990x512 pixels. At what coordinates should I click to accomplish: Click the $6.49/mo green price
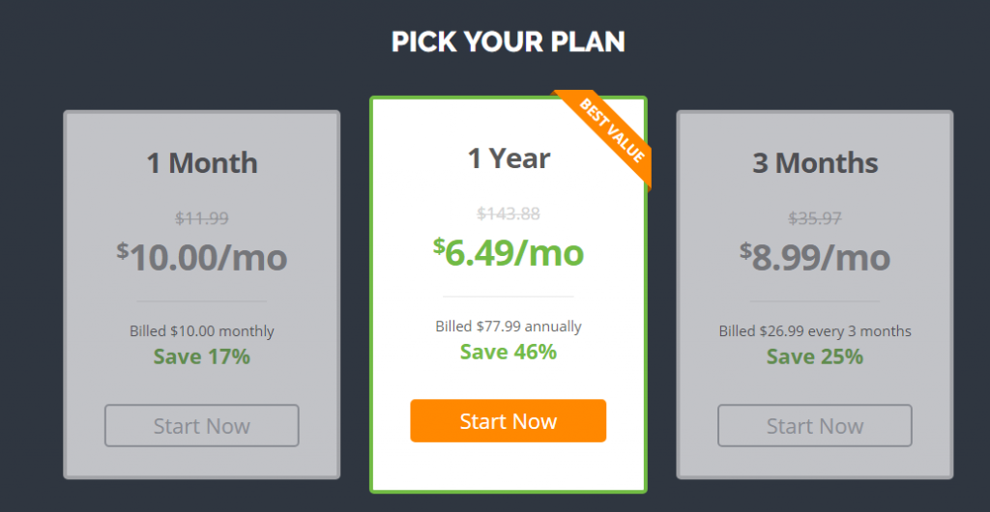coord(509,251)
